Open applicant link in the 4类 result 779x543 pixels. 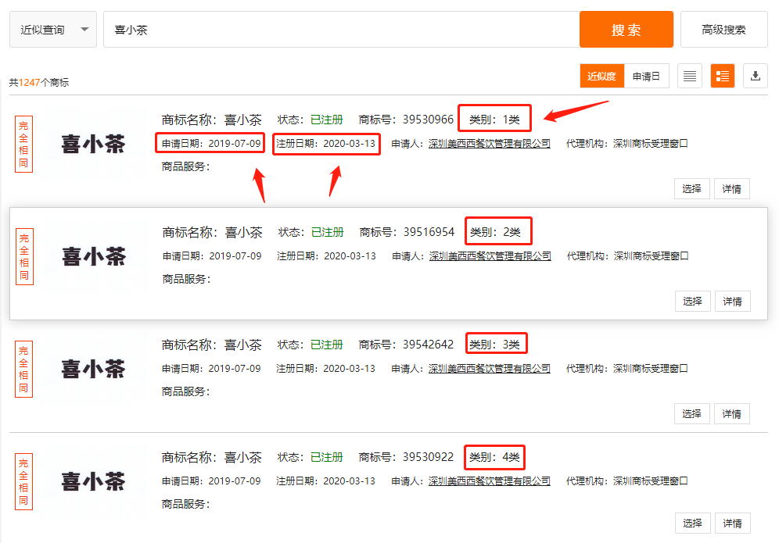(490, 481)
